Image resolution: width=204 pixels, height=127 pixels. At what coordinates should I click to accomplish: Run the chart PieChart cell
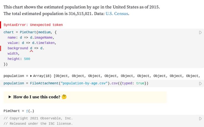click(200, 32)
